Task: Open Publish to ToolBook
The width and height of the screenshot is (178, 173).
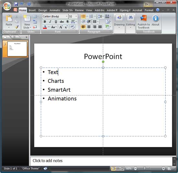Action: [x=144, y=22]
